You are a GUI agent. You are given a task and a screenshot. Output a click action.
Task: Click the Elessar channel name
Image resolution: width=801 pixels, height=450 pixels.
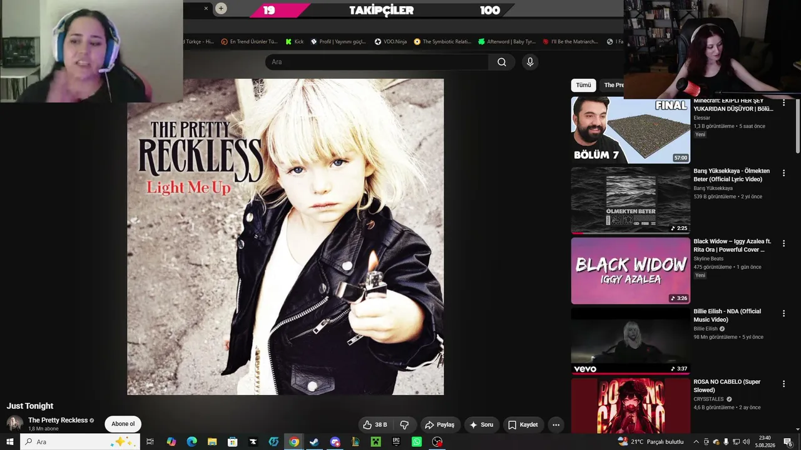tap(702, 118)
